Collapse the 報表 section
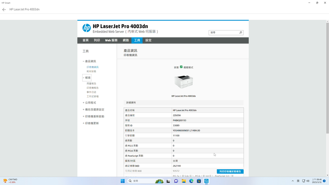Viewport: 329px width, 185px height. tap(87, 77)
